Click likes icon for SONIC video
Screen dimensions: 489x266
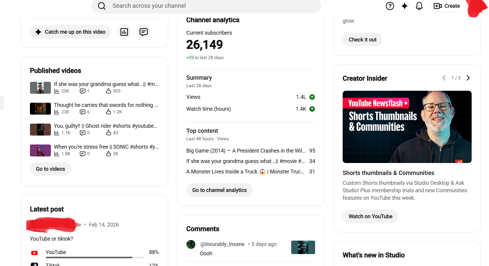click(109, 154)
